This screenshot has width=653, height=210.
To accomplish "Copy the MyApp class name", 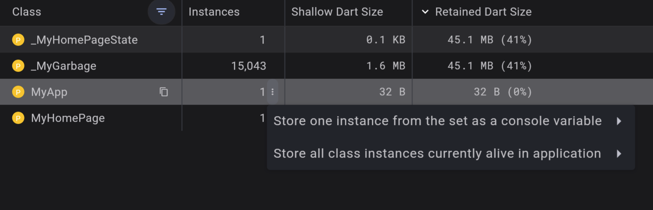I will [164, 92].
